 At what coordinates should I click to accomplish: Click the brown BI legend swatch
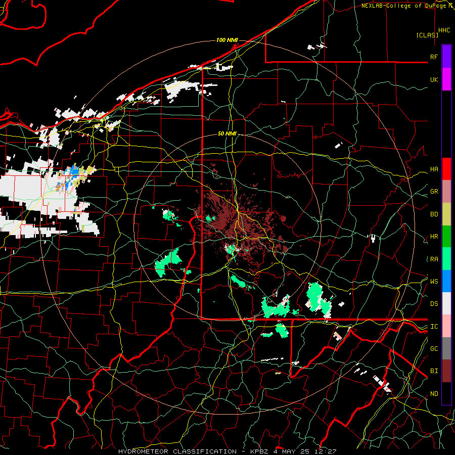pyautogui.click(x=446, y=371)
